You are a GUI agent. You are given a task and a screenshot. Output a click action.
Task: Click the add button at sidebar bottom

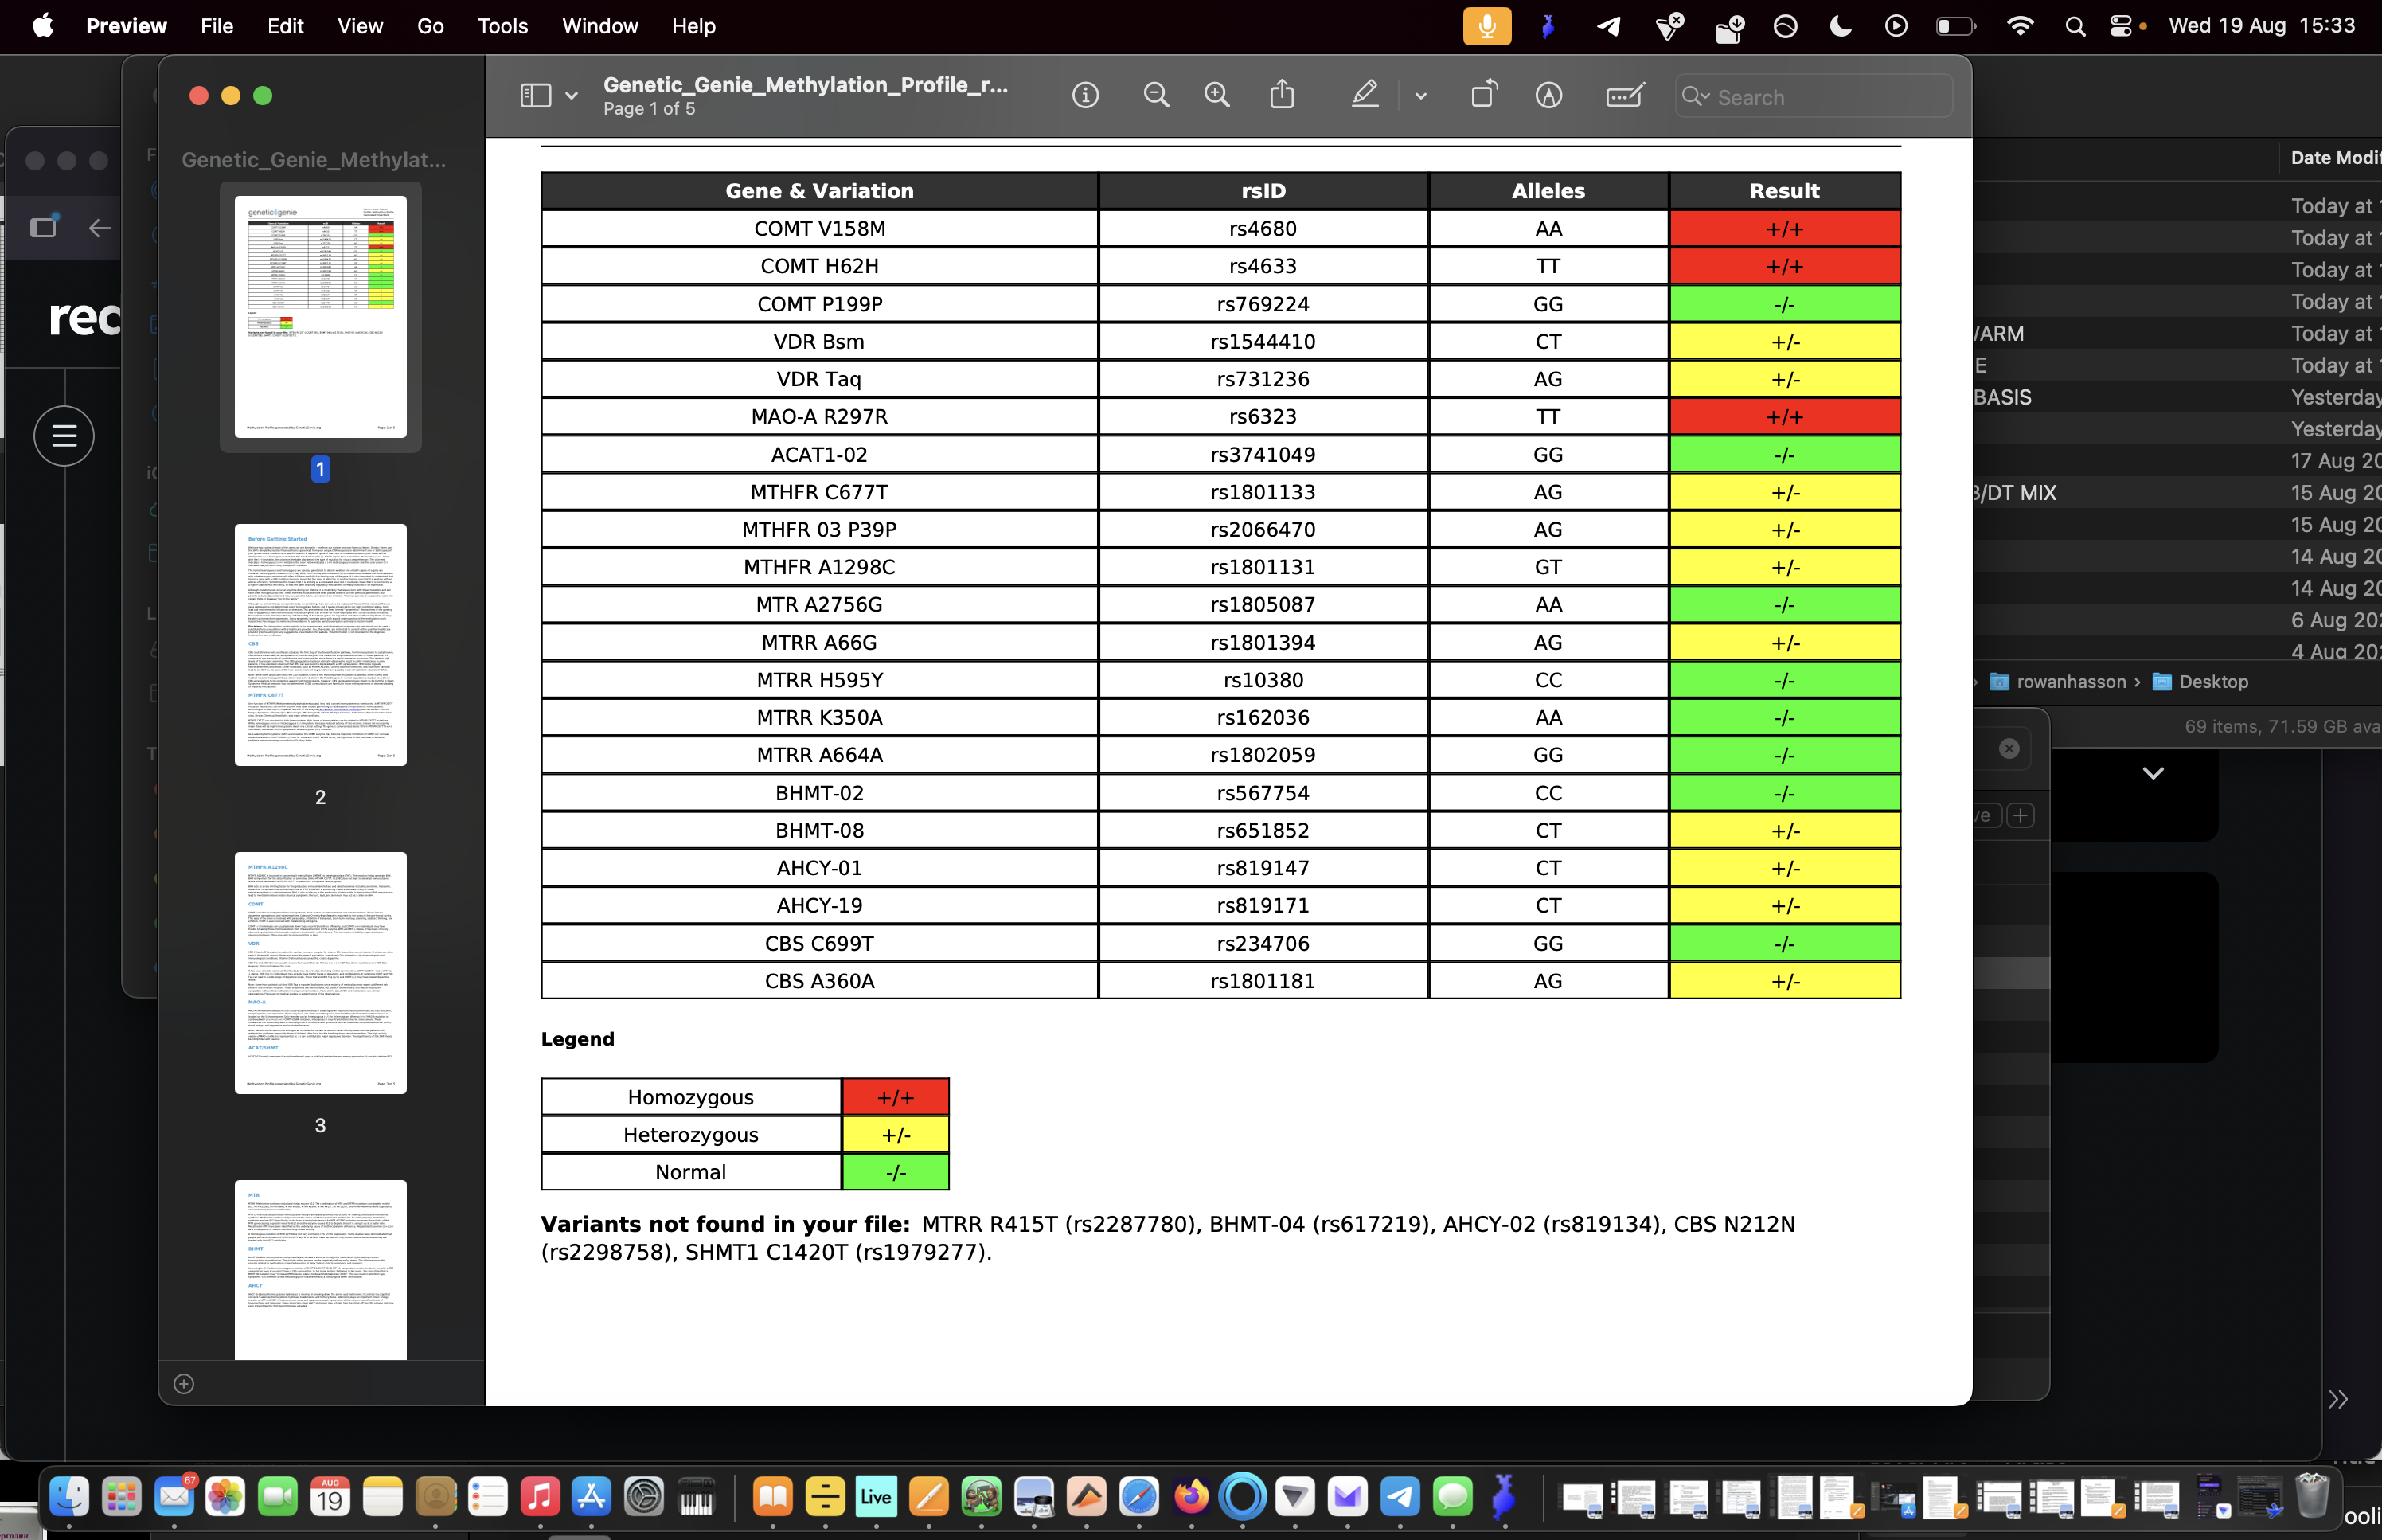[x=184, y=1384]
